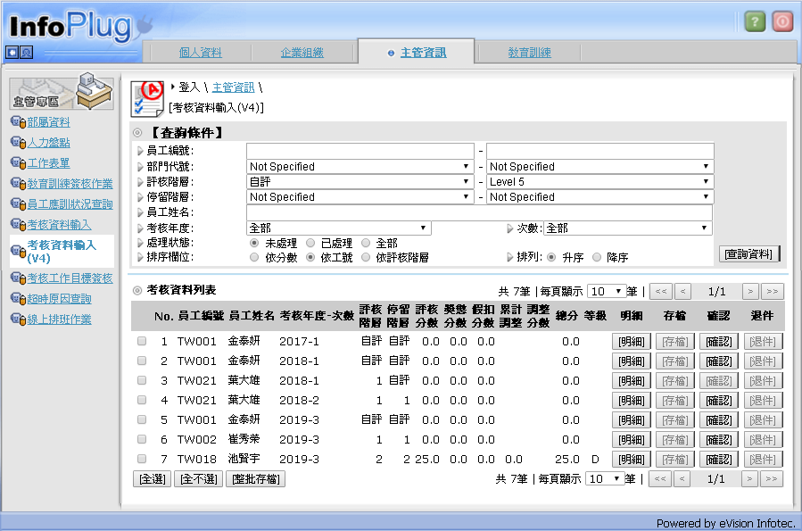Click top next page > button
802x531 pixels.
750,292
